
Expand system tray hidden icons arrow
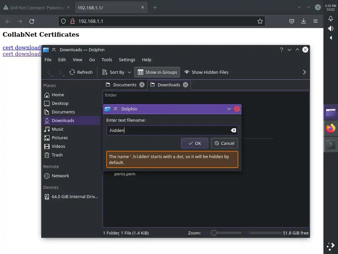pos(331,38)
